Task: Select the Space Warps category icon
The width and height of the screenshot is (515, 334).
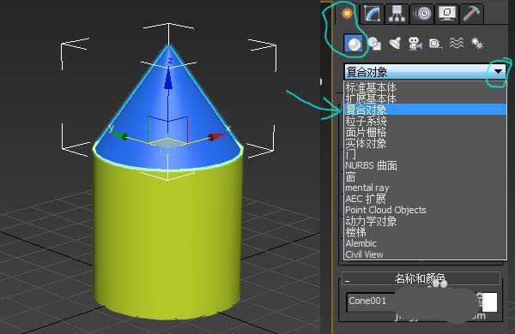Action: [457, 44]
